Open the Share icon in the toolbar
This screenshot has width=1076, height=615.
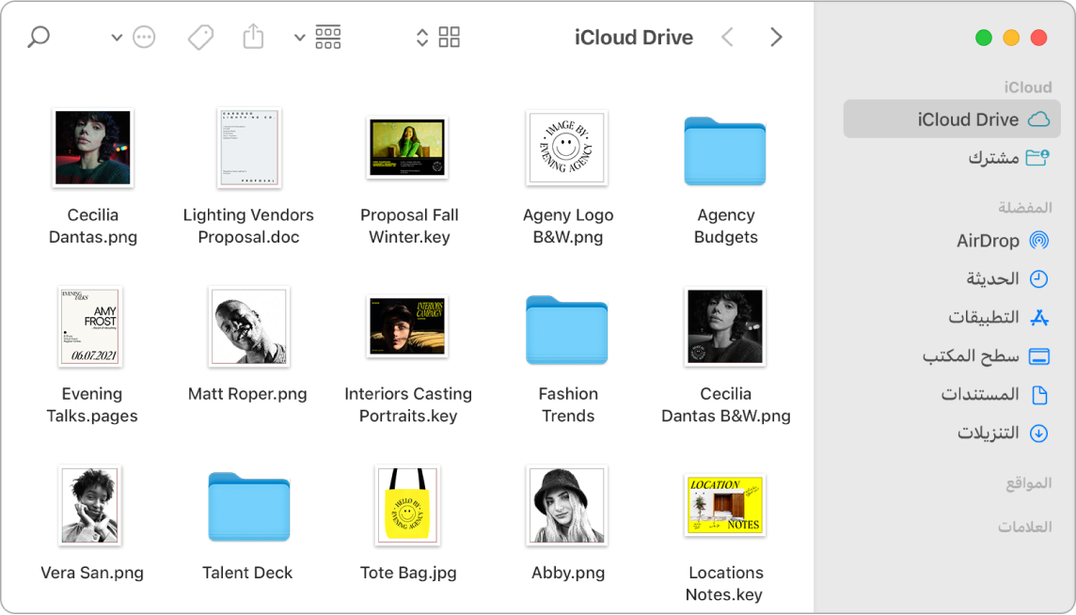click(x=252, y=36)
